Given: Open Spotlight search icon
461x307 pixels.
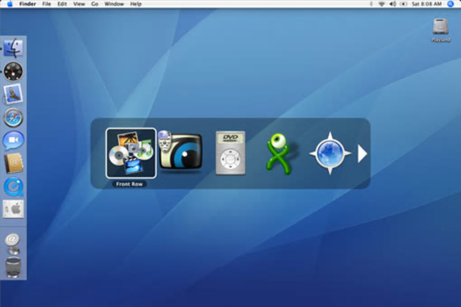Looking at the screenshot, I should click(451, 4).
